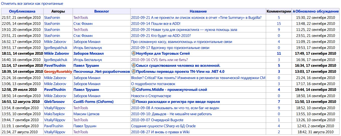This screenshot has height=136, width=341.
Task: Open 5 comments of 'Смысл существования' post
Action: pos(279,65)
